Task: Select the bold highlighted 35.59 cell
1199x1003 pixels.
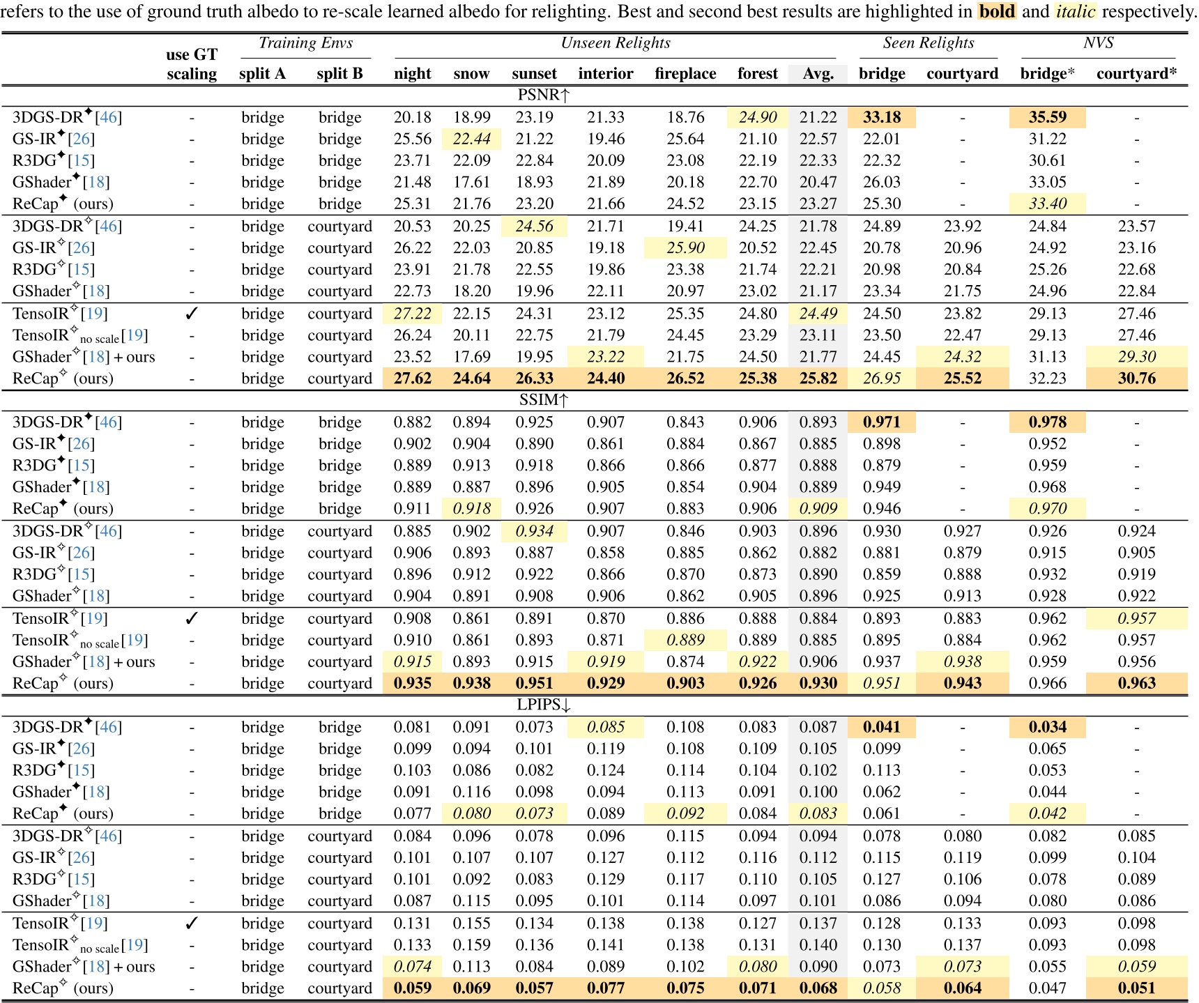Action: point(1047,117)
